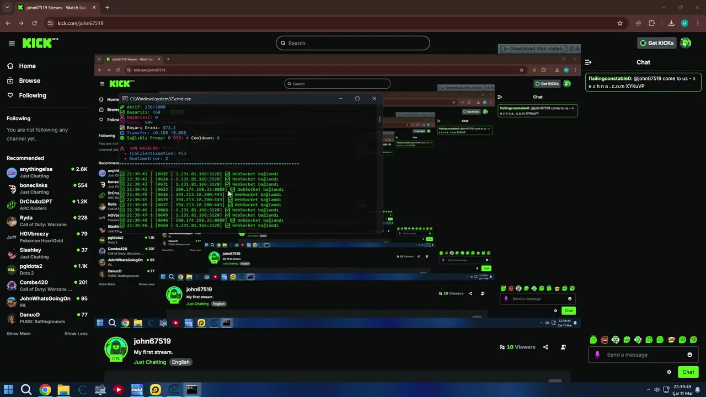This screenshot has width=706, height=397.
Task: Open DrChubzDPT recommended channel
Action: click(47, 205)
